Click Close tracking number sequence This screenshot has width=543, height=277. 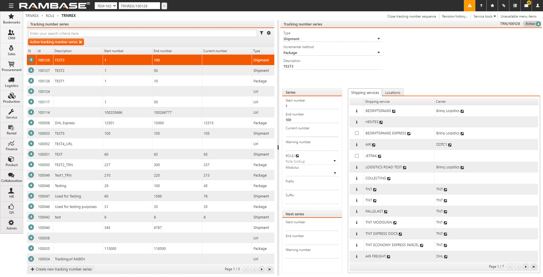pos(411,16)
